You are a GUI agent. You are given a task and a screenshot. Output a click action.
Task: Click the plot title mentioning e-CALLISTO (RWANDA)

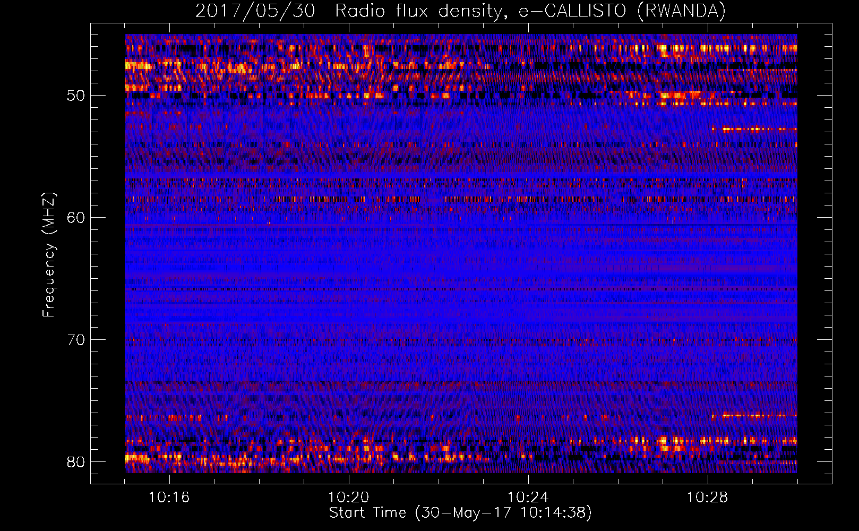pyautogui.click(x=460, y=11)
